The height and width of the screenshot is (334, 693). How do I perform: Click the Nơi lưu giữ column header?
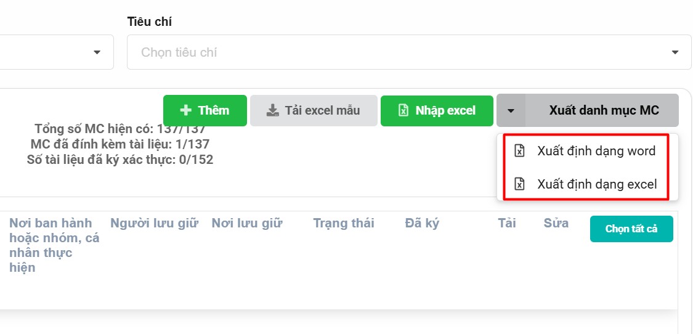[247, 223]
